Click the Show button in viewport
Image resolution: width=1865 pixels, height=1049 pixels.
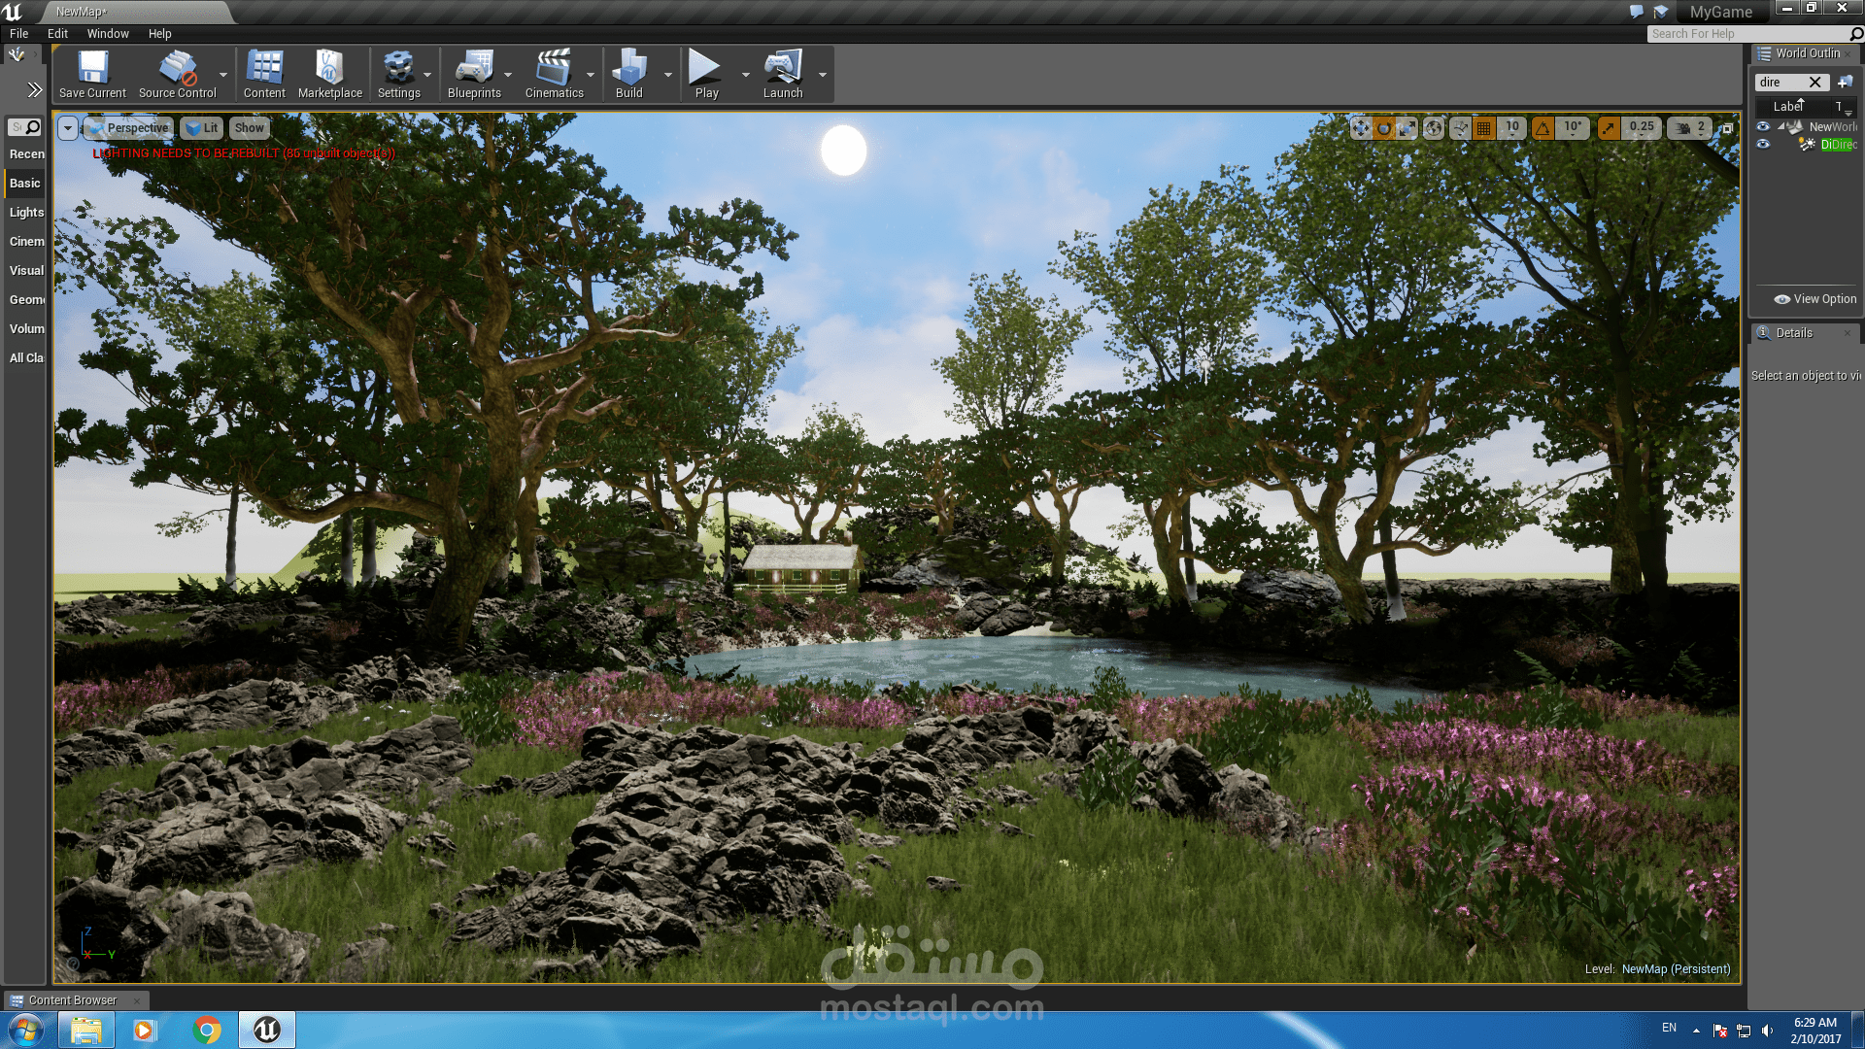pos(249,128)
